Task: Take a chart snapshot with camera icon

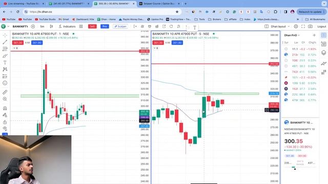Action: click(x=310, y=27)
